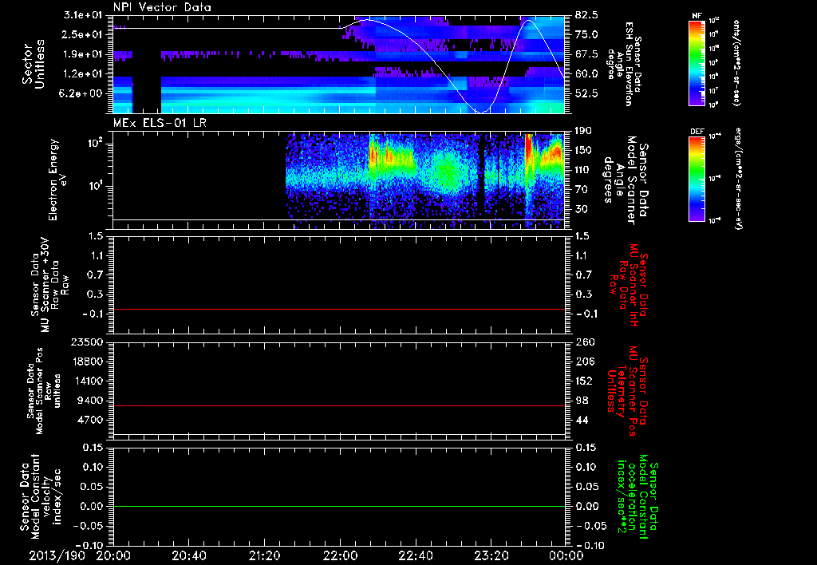
Task: Click the "18800" scanner position tick label
Action: (87, 362)
